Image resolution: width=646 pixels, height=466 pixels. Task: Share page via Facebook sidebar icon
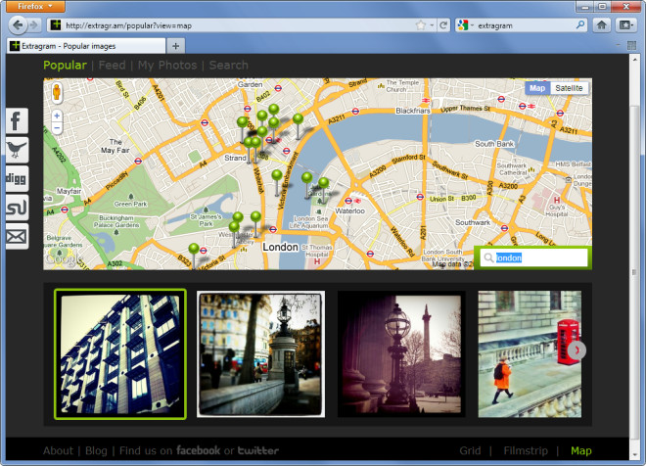(17, 120)
